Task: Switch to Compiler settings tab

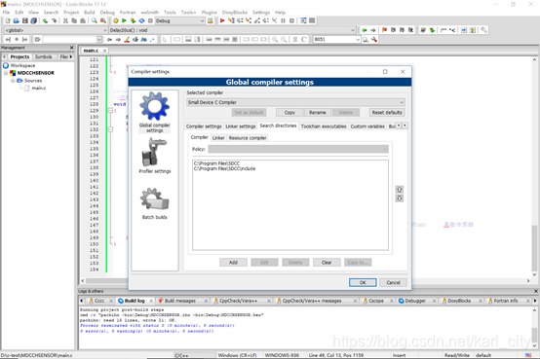Action: (204, 126)
